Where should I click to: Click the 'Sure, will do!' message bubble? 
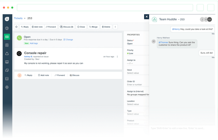206,53
